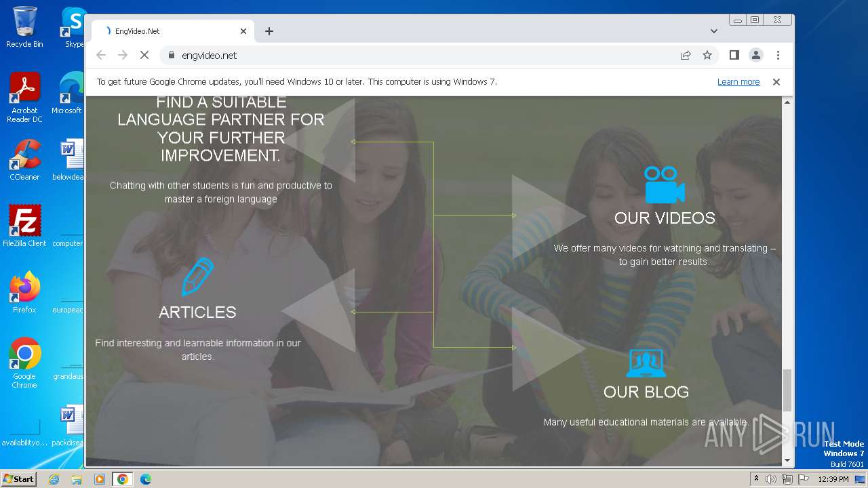Open the Chrome profile avatar
The width and height of the screenshot is (868, 488).
pyautogui.click(x=756, y=56)
